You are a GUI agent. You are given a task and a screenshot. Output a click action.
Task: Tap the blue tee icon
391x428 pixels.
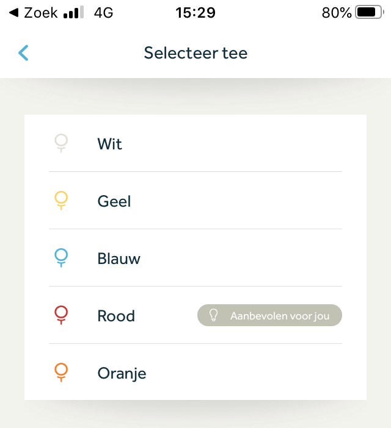[61, 258]
